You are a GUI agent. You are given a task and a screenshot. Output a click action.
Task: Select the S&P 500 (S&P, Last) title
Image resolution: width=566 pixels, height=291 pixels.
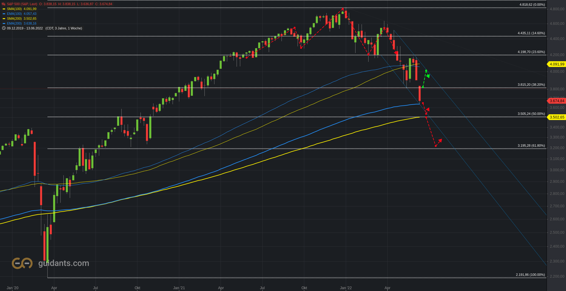22,4
